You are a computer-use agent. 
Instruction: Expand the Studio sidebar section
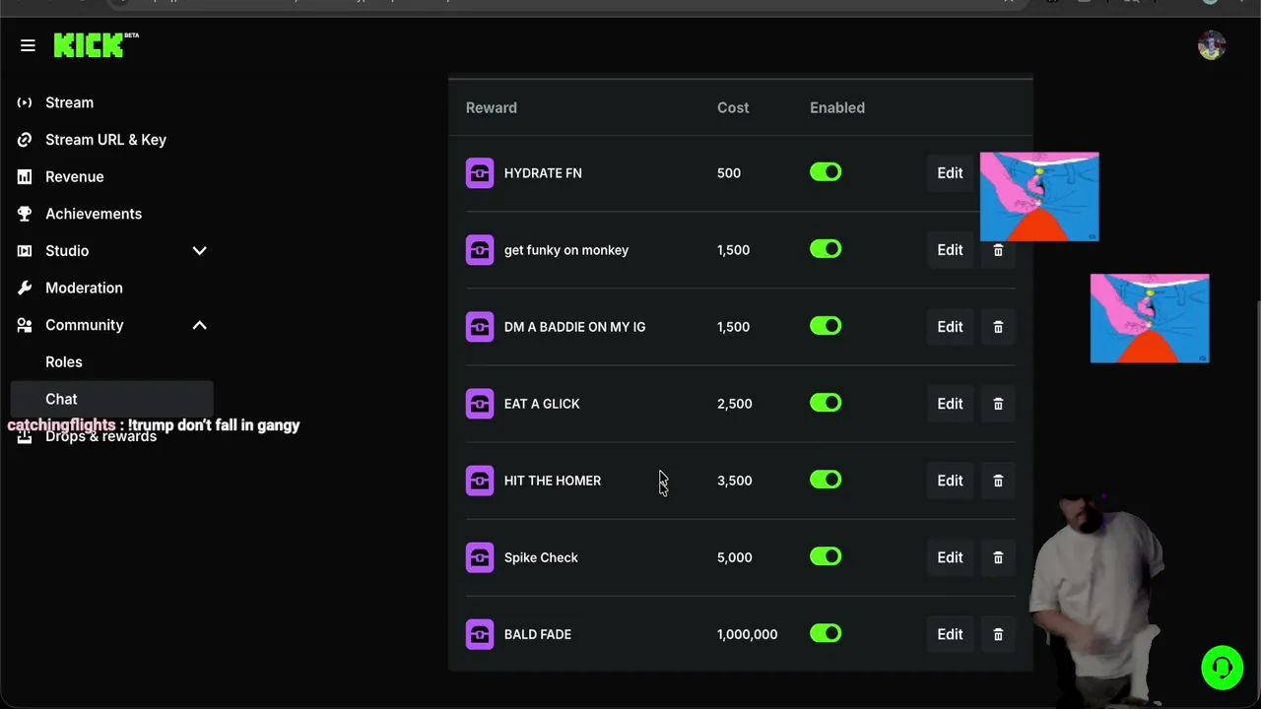pyautogui.click(x=199, y=251)
